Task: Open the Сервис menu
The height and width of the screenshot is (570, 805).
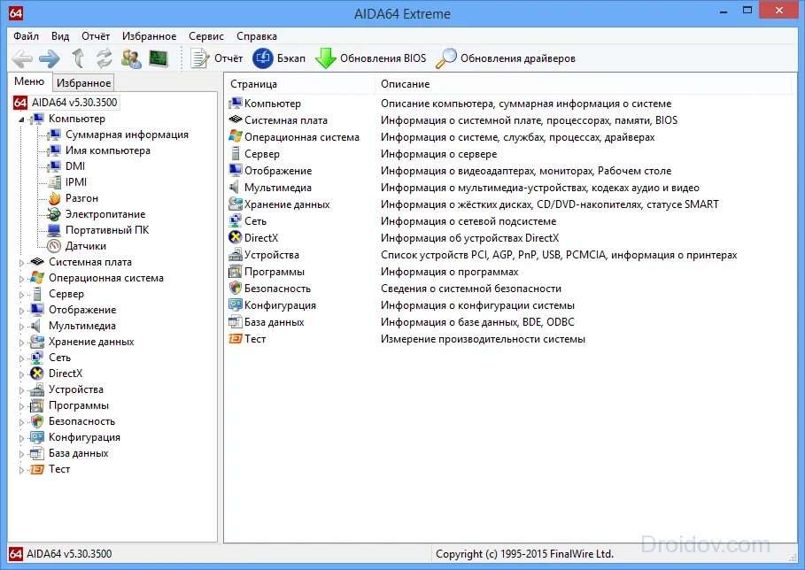Action: click(x=206, y=36)
